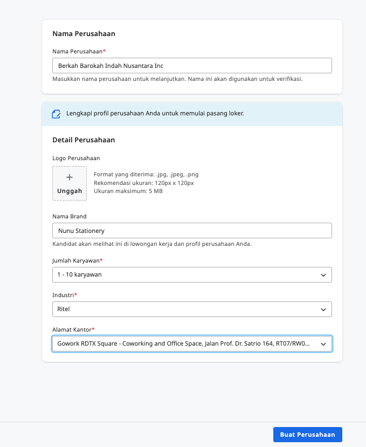Click 'Ukuran maksimum: 5 MB' text
The height and width of the screenshot is (447, 366).
(x=128, y=191)
